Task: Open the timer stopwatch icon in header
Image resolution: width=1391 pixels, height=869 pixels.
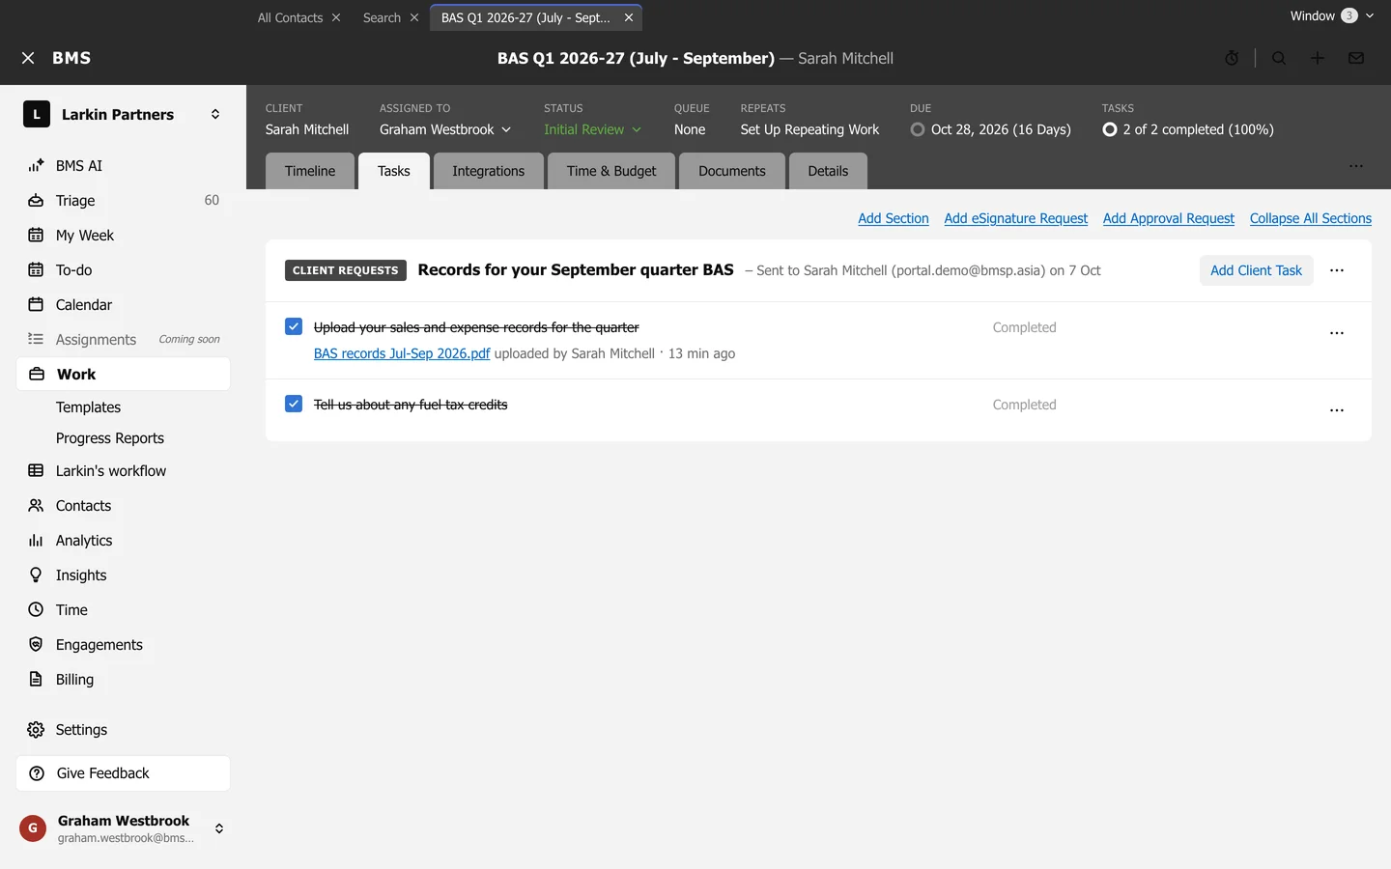Action: click(x=1232, y=58)
